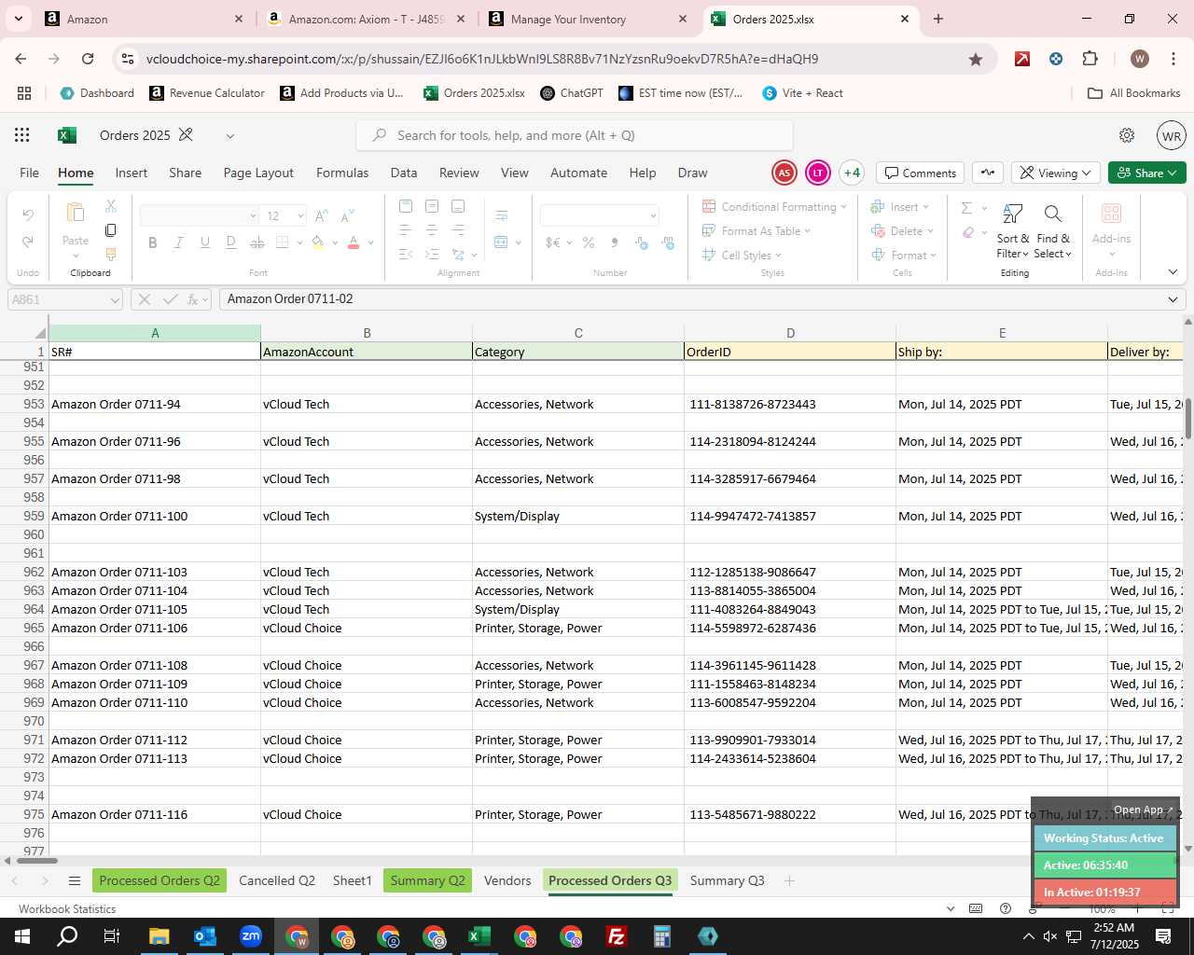
Task: Click the Strikethrough icon
Action: [x=257, y=242]
